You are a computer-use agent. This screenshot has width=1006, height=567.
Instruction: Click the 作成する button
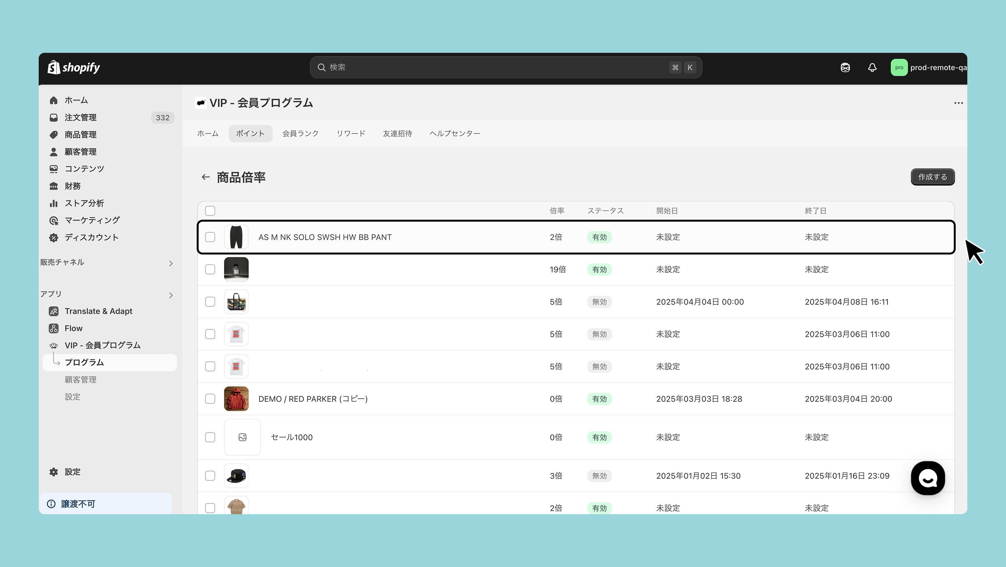932,177
